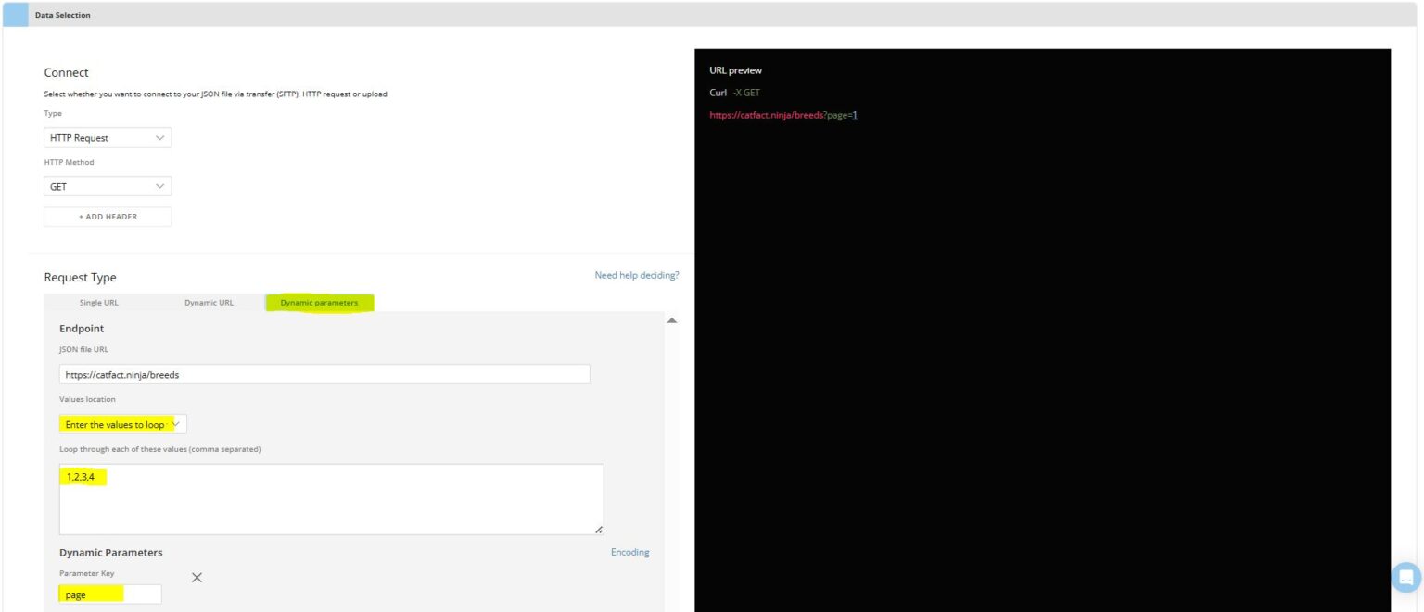Click inside the JSON file URL field
Screen dimensions: 1424x612
point(324,374)
